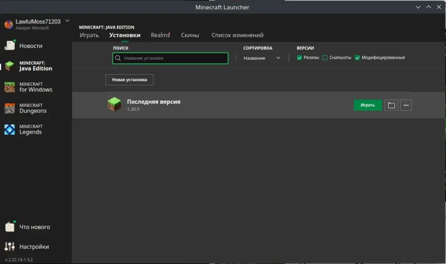This screenshot has height=264, width=446.
Task: Click the green Играть button
Action: (368, 105)
